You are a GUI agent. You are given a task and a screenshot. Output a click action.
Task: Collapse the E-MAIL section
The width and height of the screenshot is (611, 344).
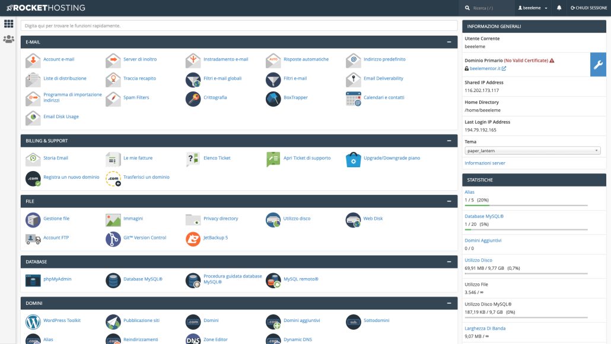coord(449,42)
